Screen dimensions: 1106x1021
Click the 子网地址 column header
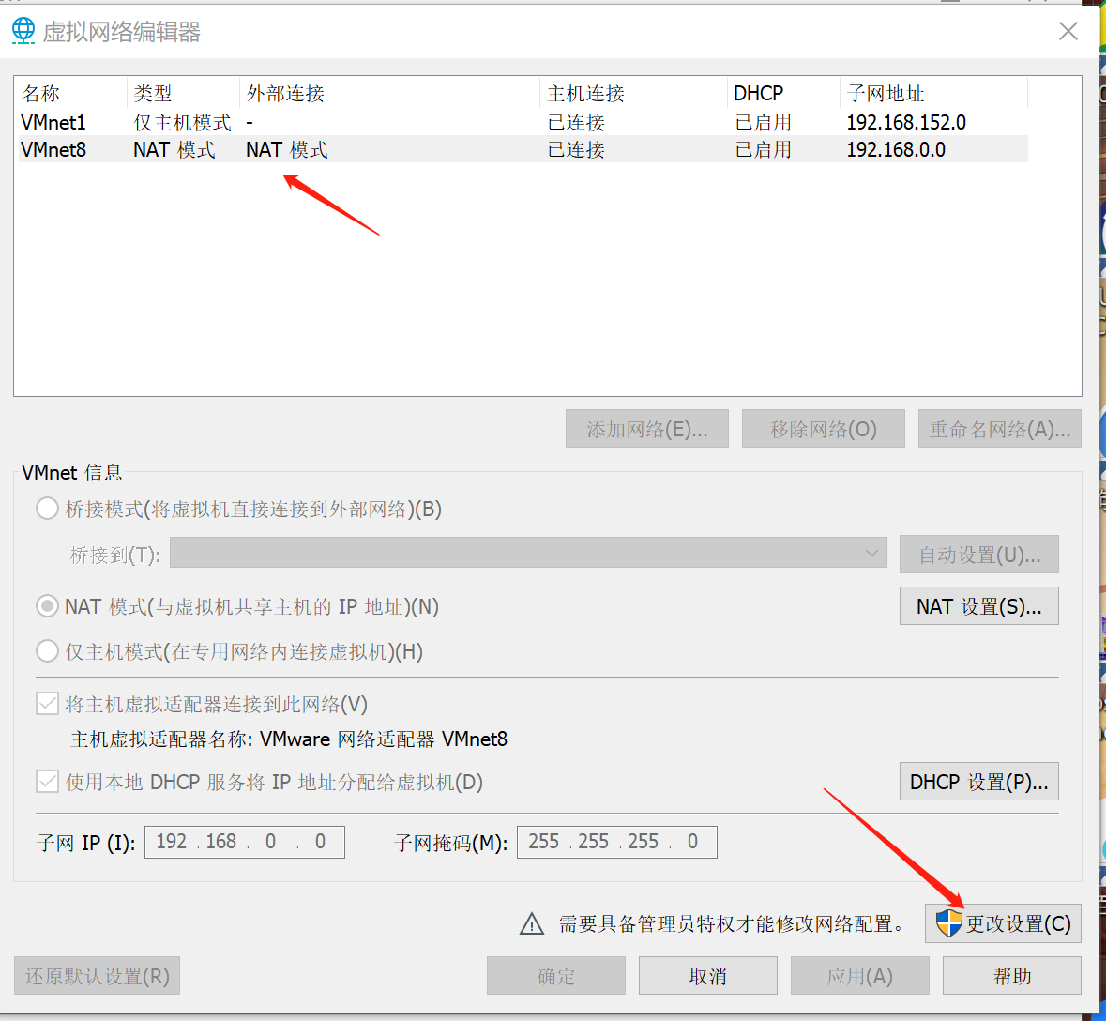pos(934,93)
